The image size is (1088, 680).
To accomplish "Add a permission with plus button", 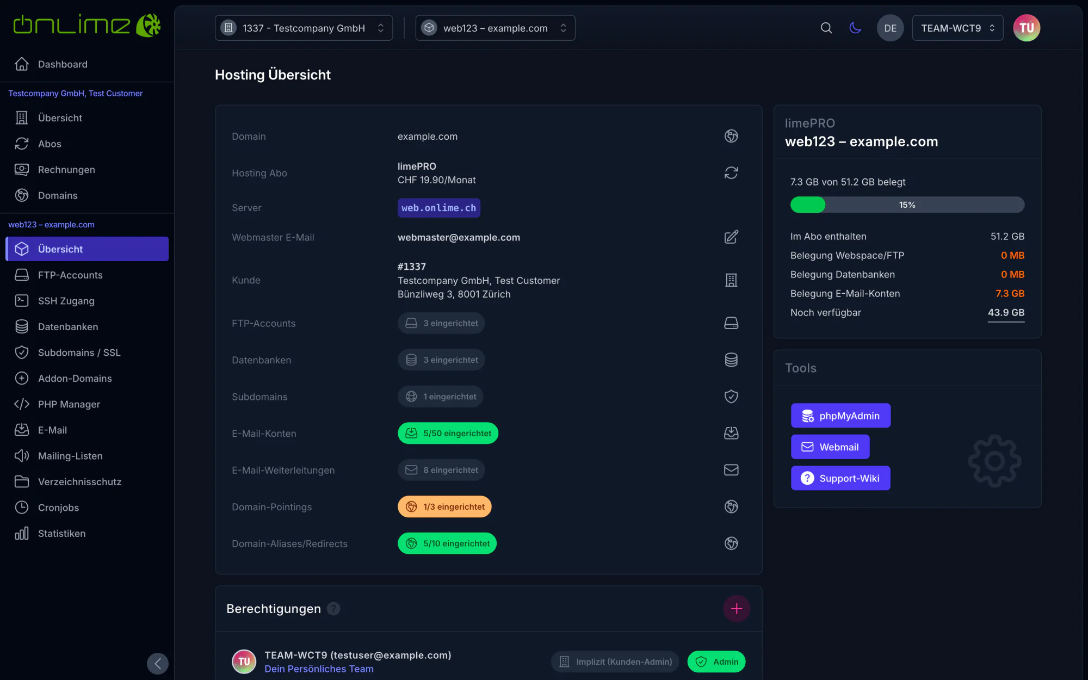I will coord(737,609).
